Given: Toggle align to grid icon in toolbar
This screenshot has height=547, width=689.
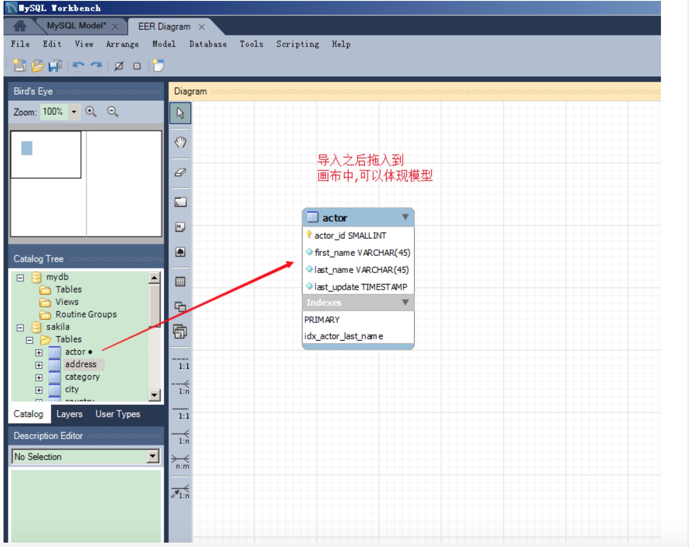Looking at the screenshot, I should 137,66.
